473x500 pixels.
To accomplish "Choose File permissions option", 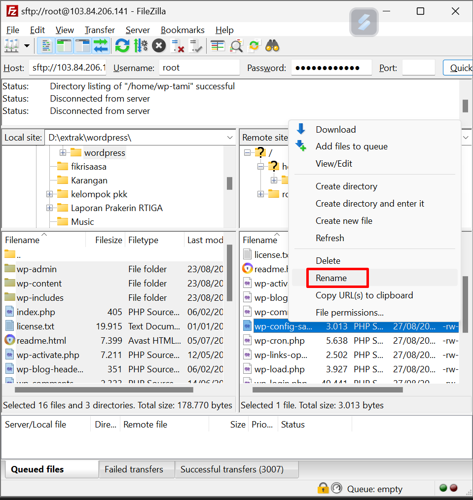I will tap(350, 313).
